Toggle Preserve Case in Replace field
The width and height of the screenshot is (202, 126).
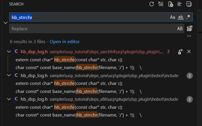[180, 28]
